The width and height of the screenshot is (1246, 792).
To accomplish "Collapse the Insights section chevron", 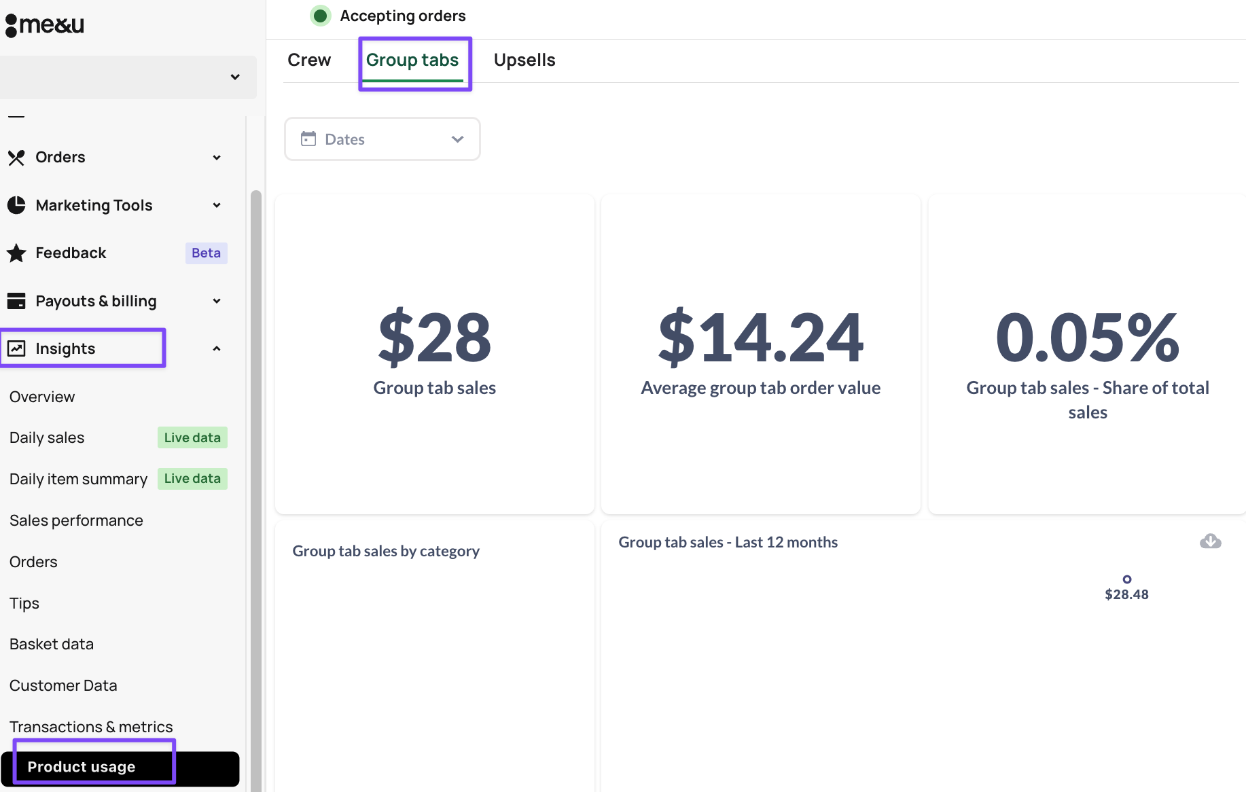I will 217,348.
